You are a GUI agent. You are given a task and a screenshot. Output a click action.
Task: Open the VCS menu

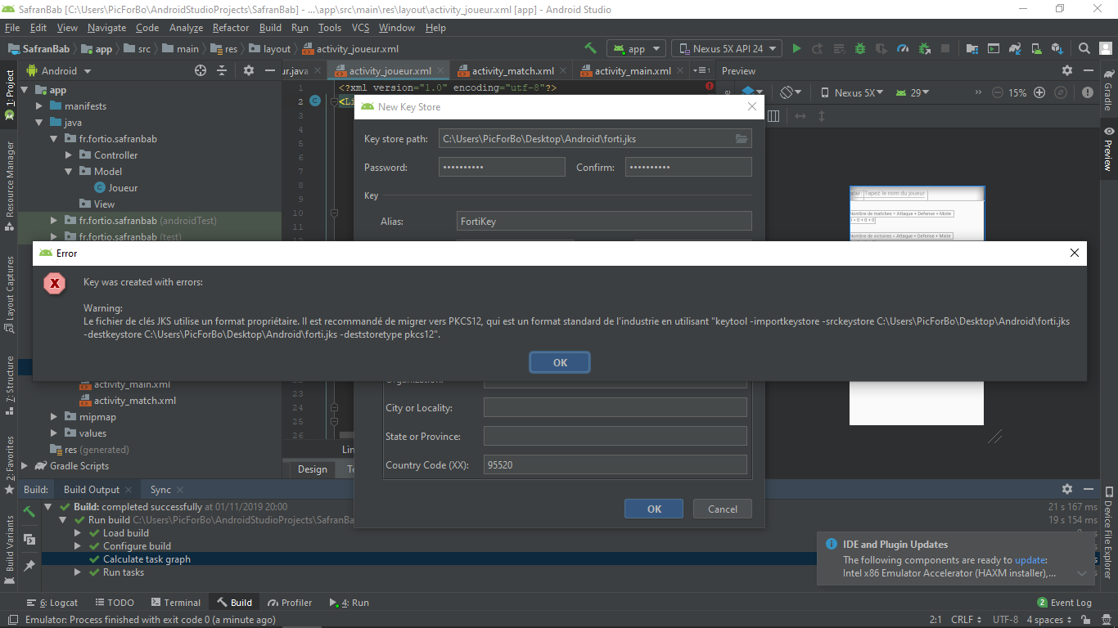pos(361,28)
